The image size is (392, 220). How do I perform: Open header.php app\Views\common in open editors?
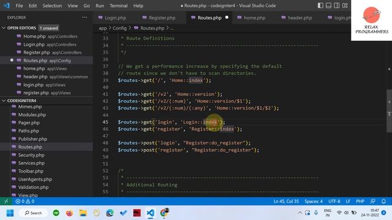pos(47,76)
